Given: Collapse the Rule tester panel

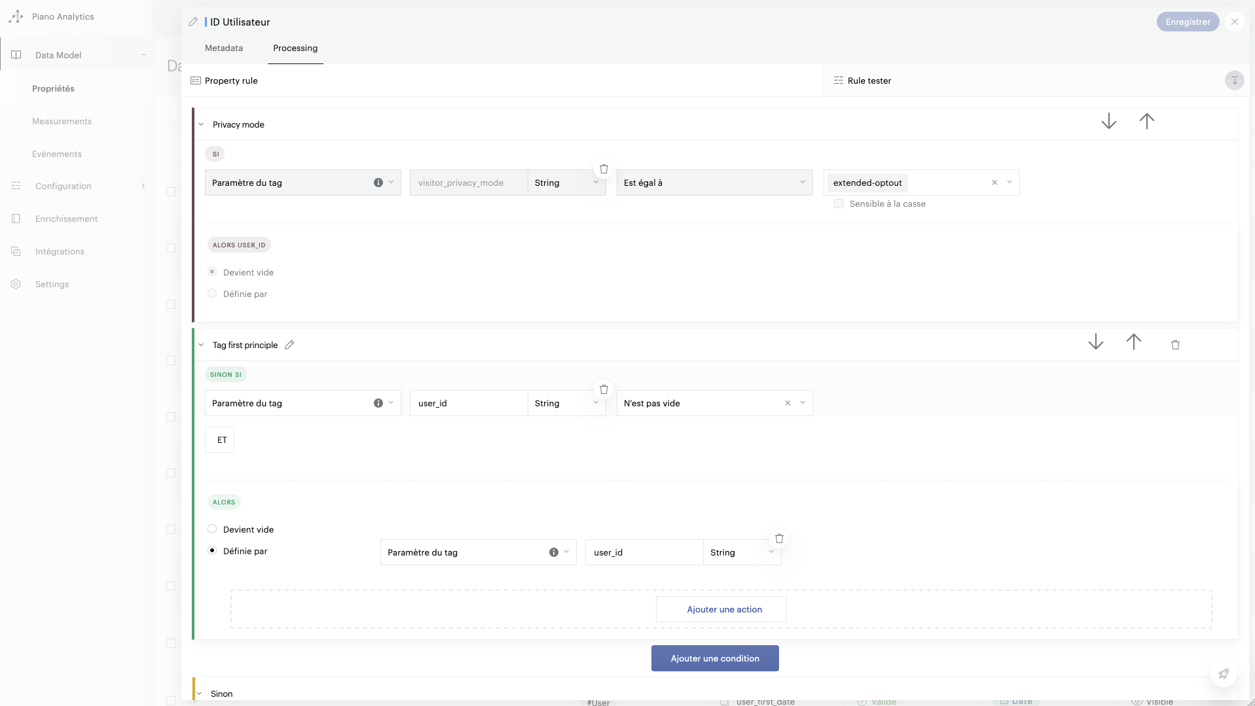Looking at the screenshot, I should point(1234,80).
